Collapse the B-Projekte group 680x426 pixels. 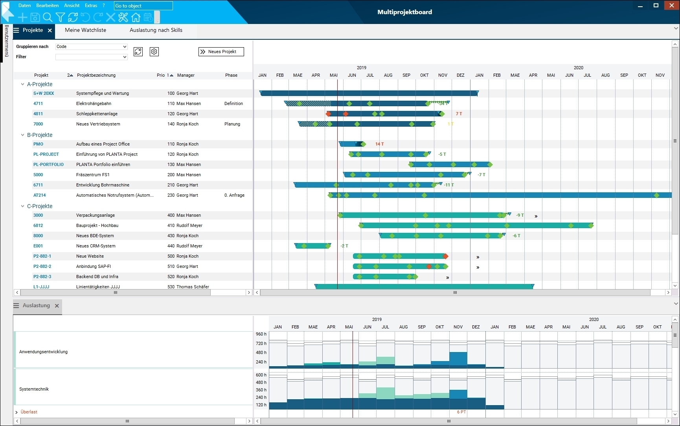point(22,135)
